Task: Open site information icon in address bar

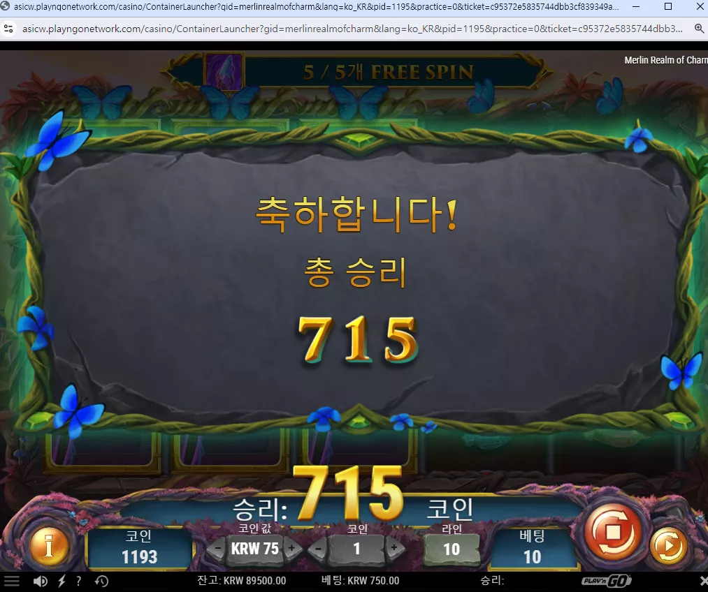Action: [8, 29]
